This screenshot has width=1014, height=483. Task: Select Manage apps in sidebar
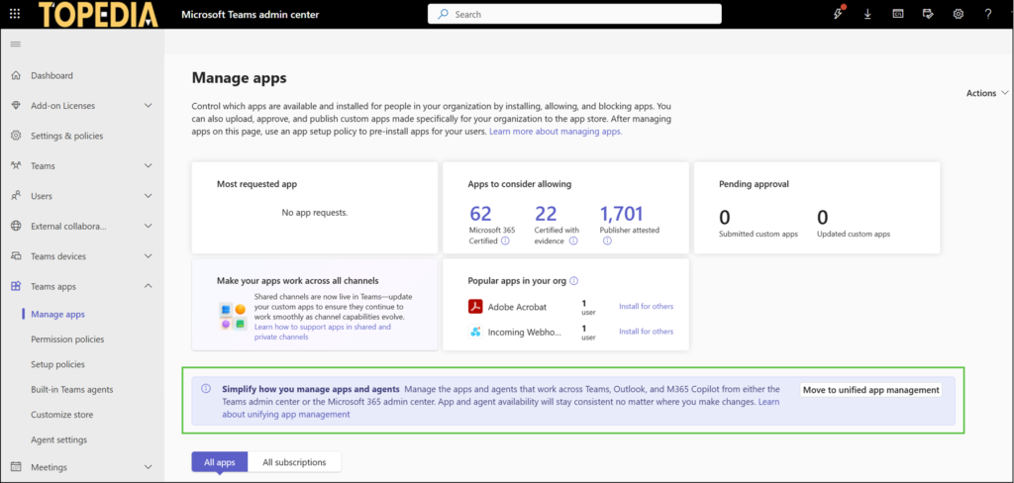(x=57, y=314)
